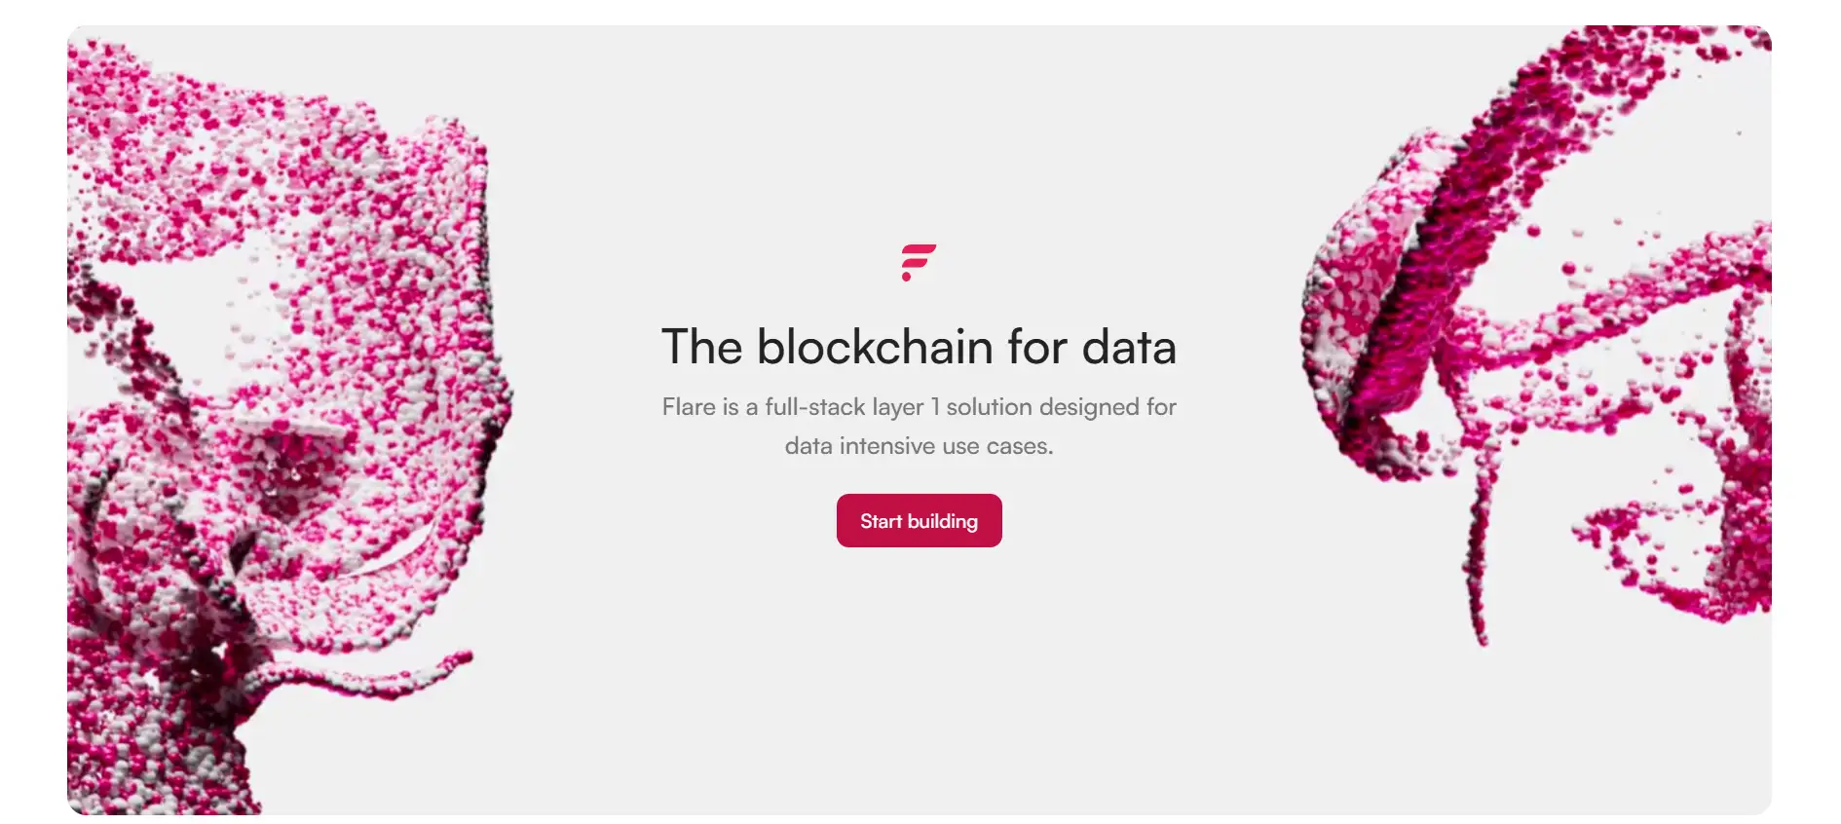
Task: Click the word "intensive" in the subtitle
Action: tap(887, 446)
